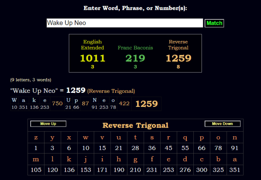Click the parenthesized Reverse Trigonal link beside the phrase
This screenshot has height=180, width=261.
click(111, 91)
